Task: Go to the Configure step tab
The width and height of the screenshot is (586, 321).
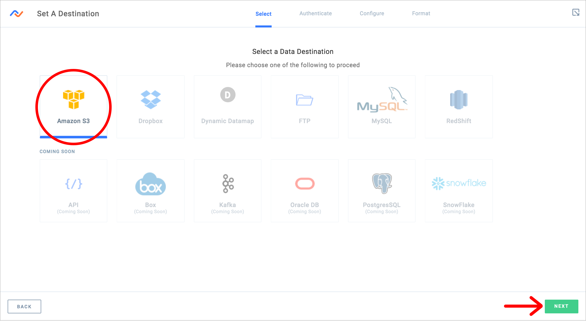Action: 372,13
